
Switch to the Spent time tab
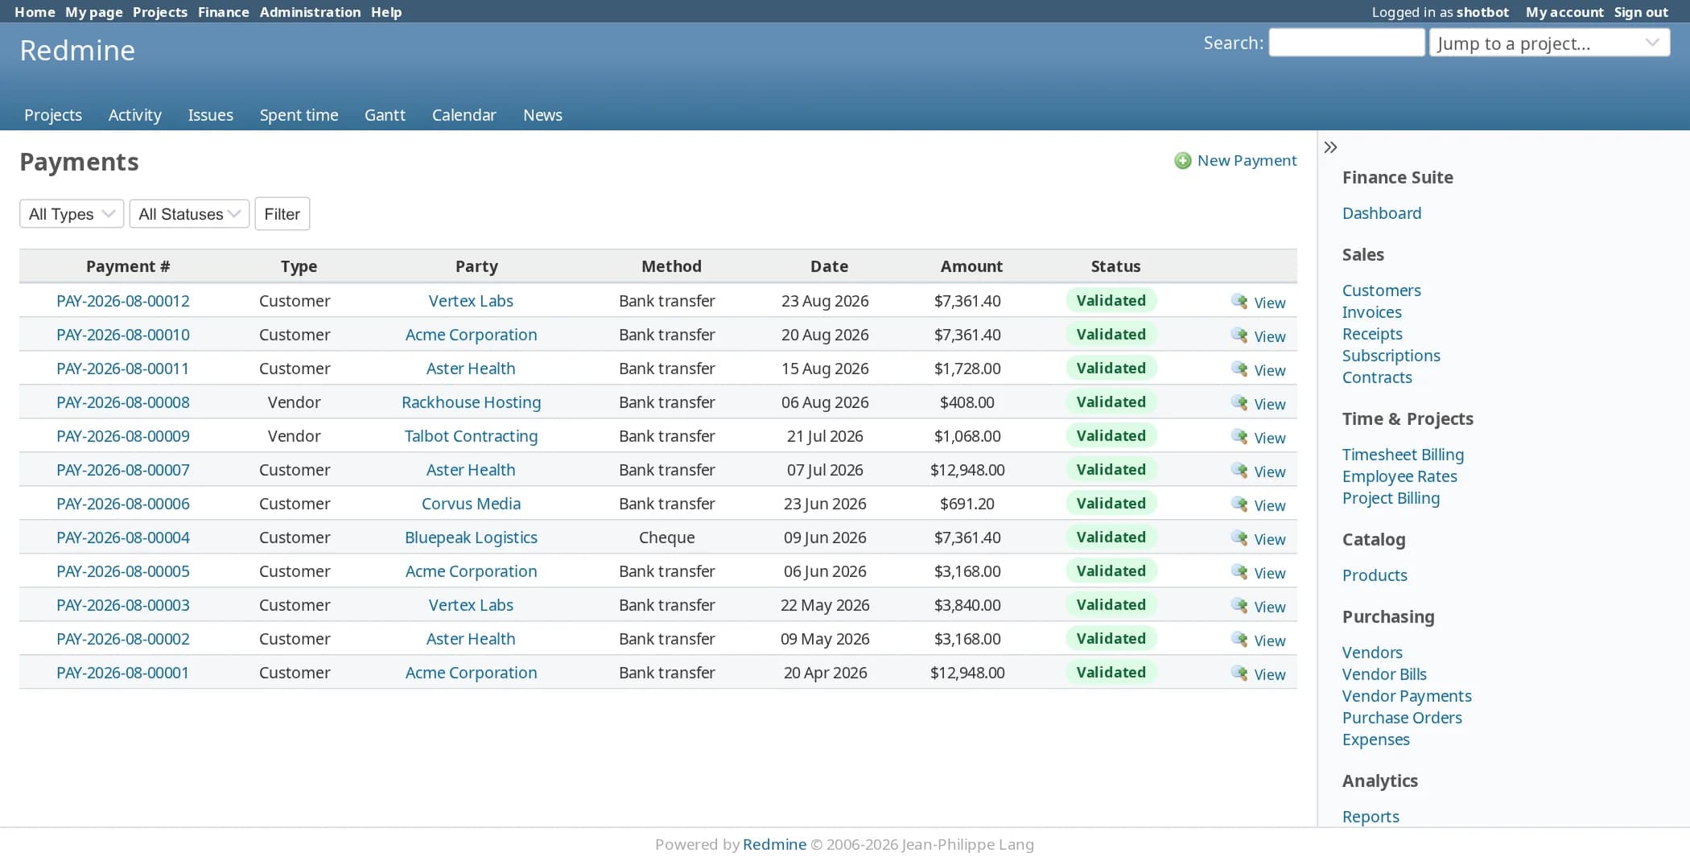[x=299, y=115]
